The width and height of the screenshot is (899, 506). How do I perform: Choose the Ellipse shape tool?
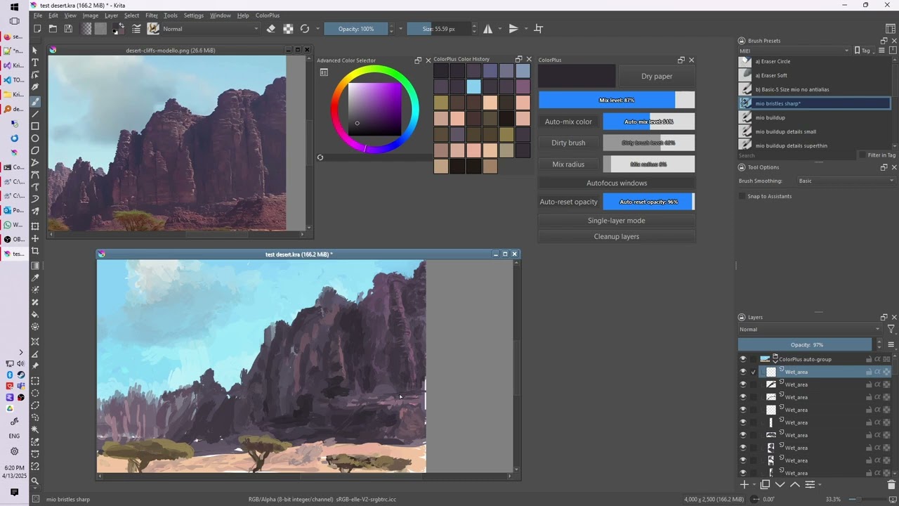pyautogui.click(x=35, y=138)
